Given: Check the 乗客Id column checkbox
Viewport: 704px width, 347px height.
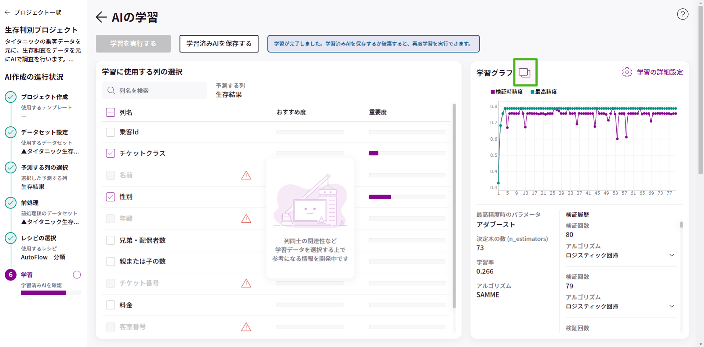Looking at the screenshot, I should coord(110,132).
